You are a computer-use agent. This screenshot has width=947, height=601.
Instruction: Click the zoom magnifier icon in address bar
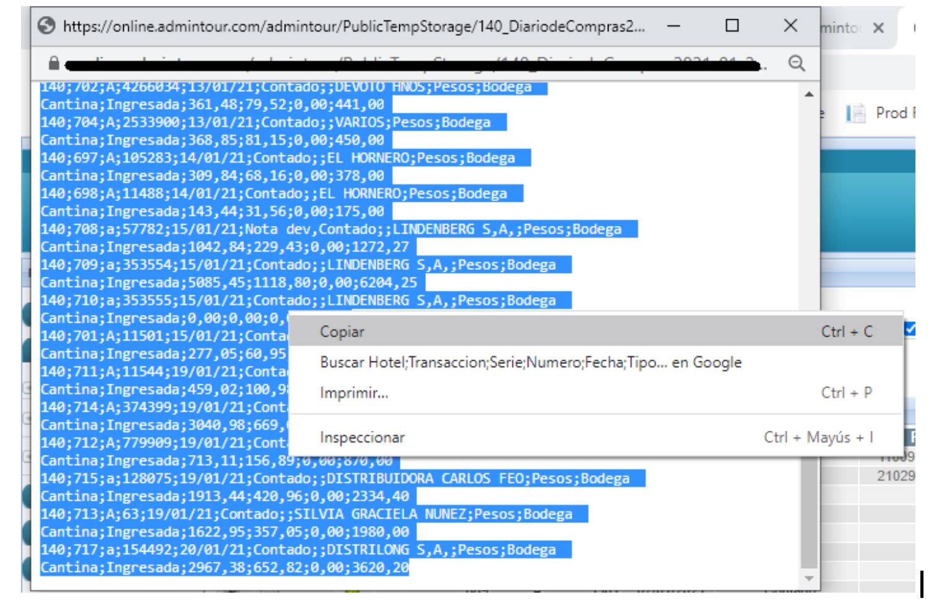[x=797, y=63]
